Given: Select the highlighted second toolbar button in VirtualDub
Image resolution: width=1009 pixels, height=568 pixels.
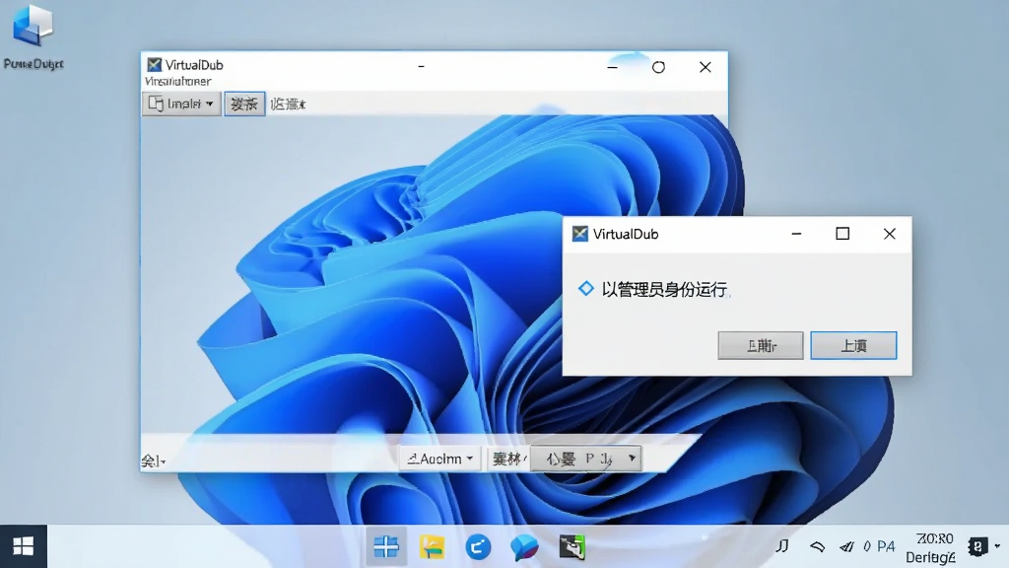Looking at the screenshot, I should [x=244, y=104].
